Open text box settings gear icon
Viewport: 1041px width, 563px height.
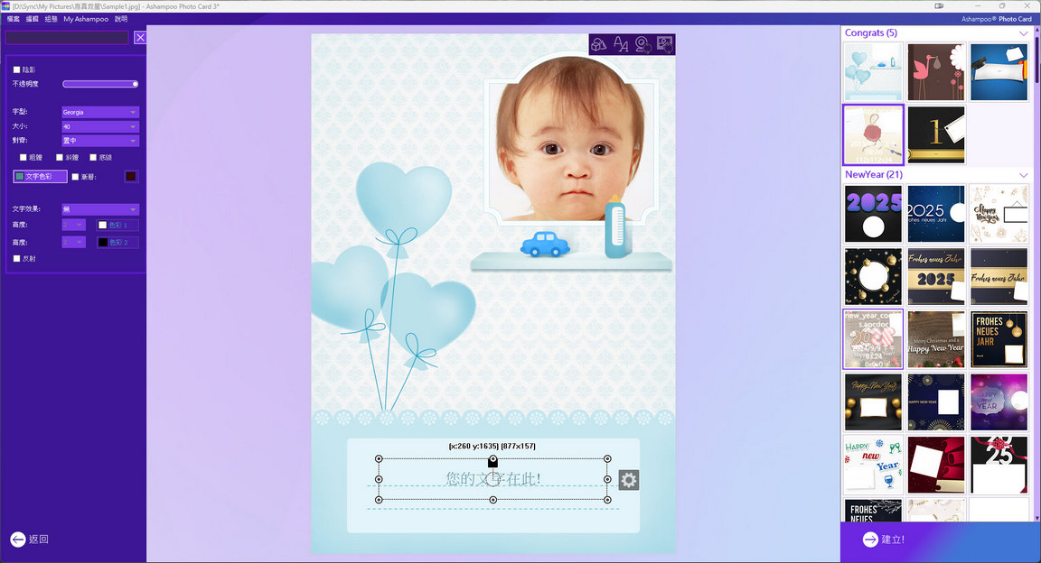point(629,480)
